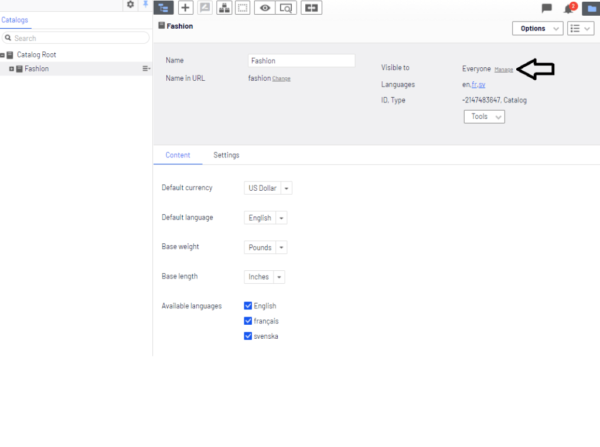Viewport: 600px width, 447px height.
Task: Open the Default currency US Dollar dropdown
Action: point(268,188)
